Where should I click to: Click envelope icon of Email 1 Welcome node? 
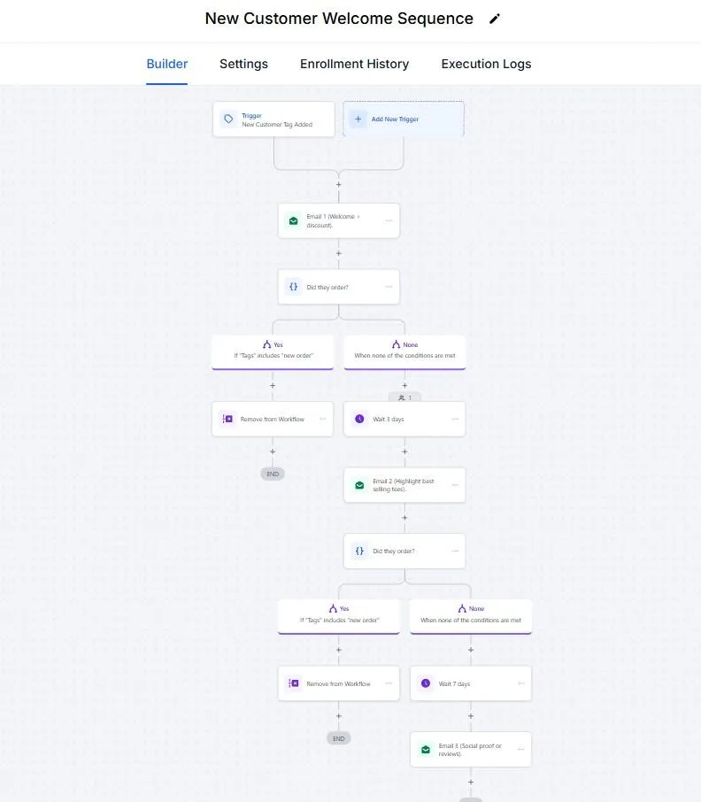tap(294, 221)
